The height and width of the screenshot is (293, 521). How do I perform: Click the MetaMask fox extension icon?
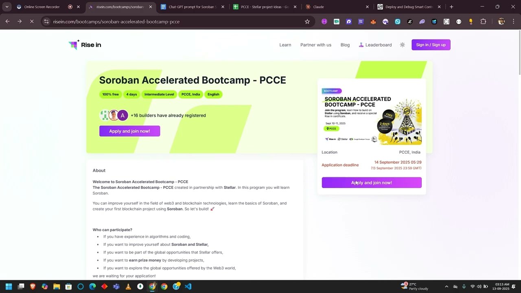[373, 22]
